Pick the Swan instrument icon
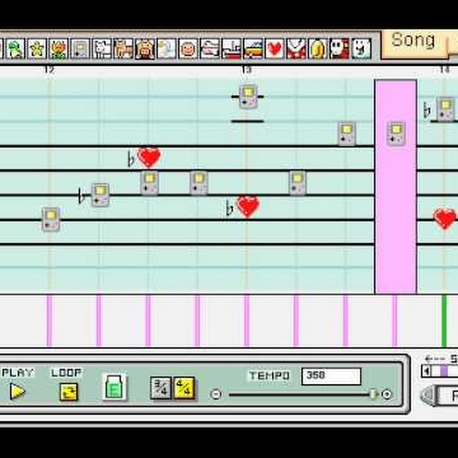Screen dimensions: 458x458 click(x=166, y=48)
